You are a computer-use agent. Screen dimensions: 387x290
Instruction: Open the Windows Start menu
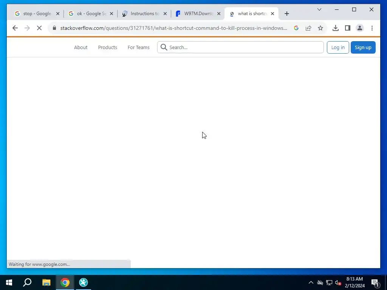pos(9,282)
